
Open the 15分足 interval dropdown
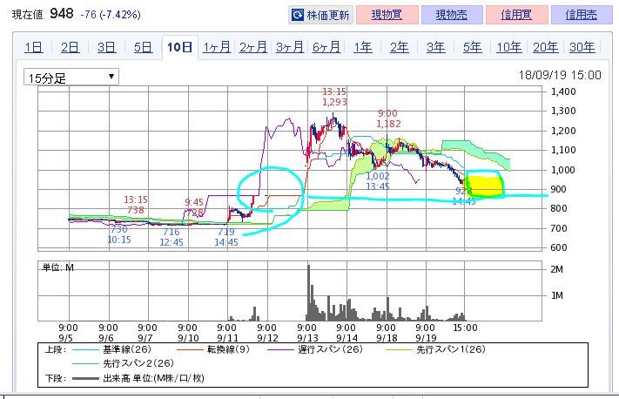tap(71, 78)
